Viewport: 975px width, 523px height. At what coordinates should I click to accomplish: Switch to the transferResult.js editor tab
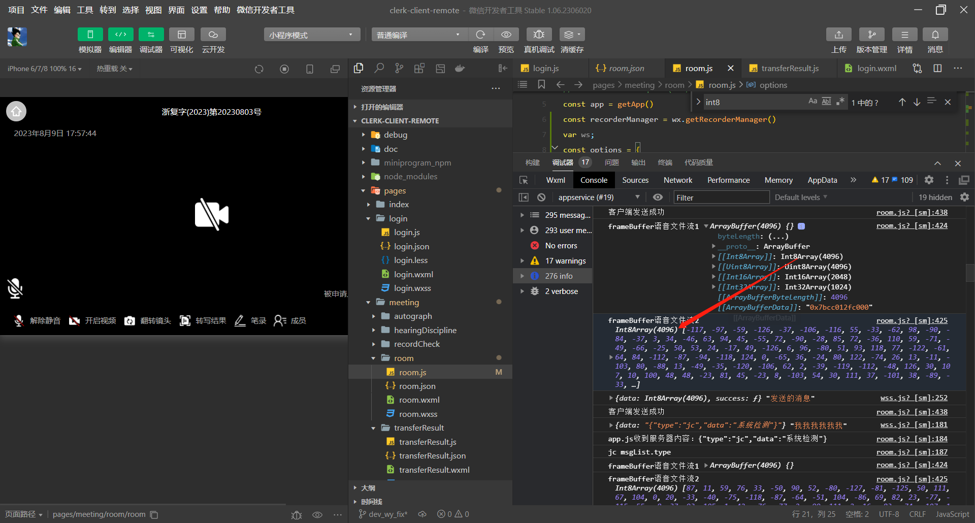(790, 68)
